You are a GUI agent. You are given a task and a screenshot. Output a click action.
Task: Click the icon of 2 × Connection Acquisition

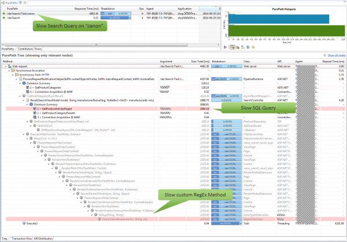pos(35,117)
